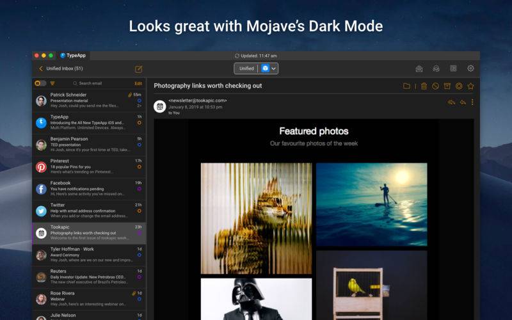Open Reuters 'Daily Investor Update' email
This screenshot has height=320, width=512.
89,277
